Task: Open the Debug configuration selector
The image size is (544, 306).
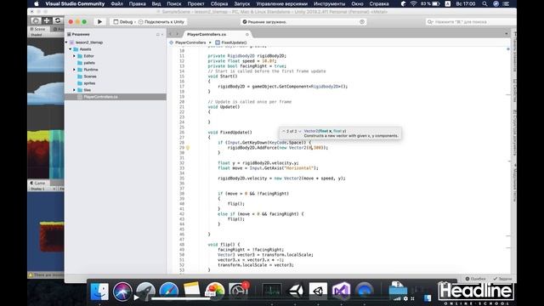Action: (x=123, y=22)
